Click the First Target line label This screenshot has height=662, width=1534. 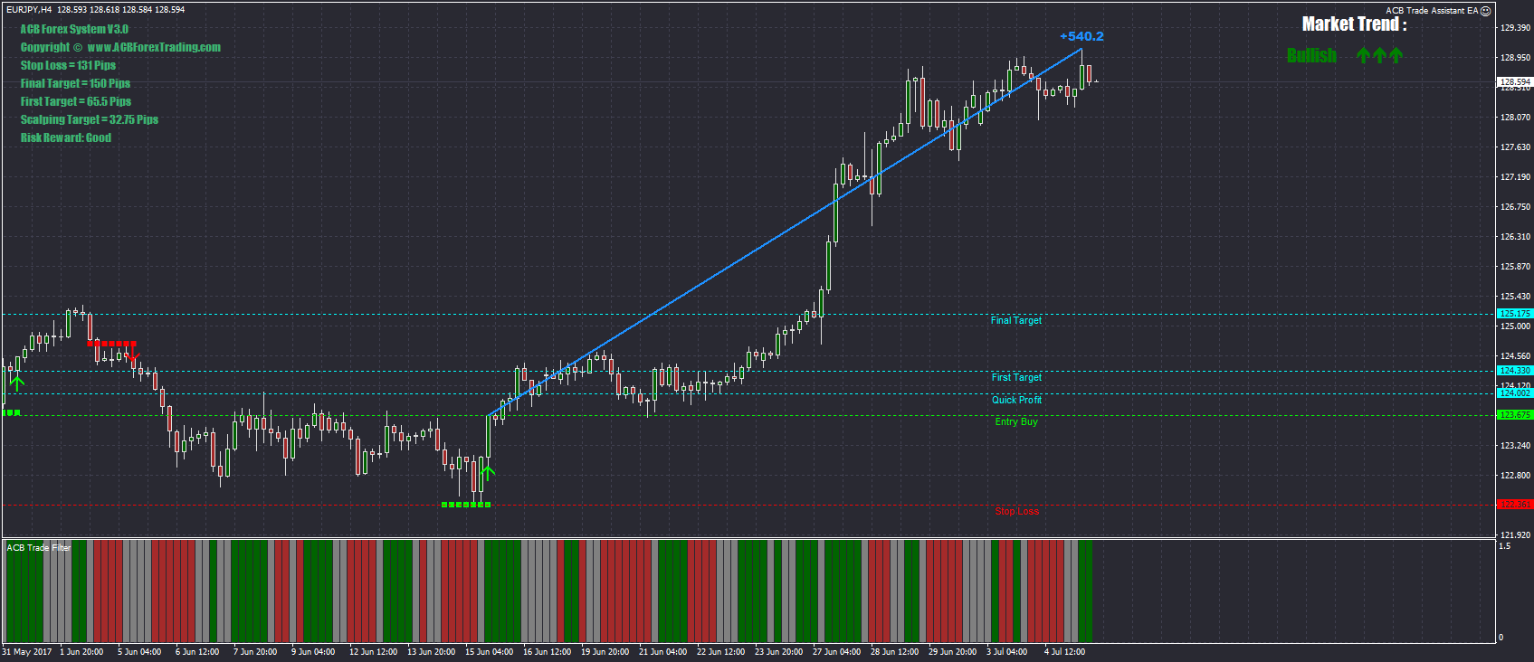pyautogui.click(x=1016, y=377)
